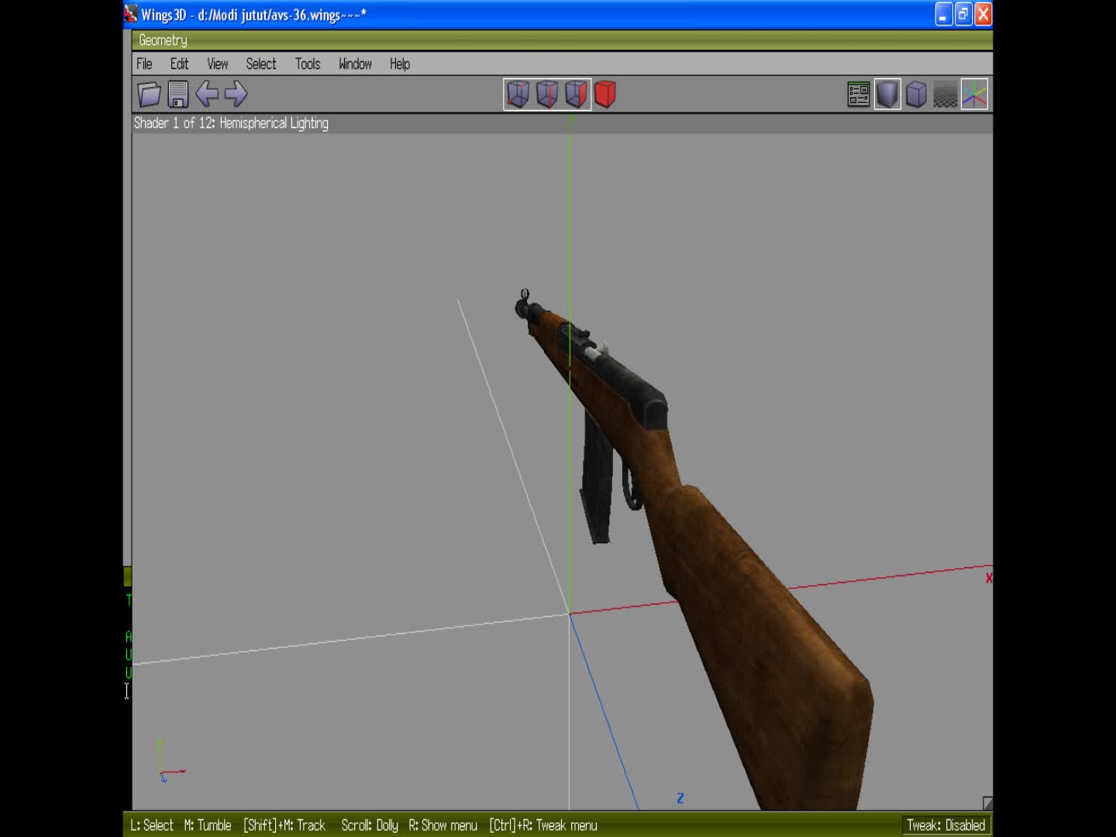Image resolution: width=1116 pixels, height=837 pixels.
Task: Switch to body selection mode
Action: (x=605, y=94)
